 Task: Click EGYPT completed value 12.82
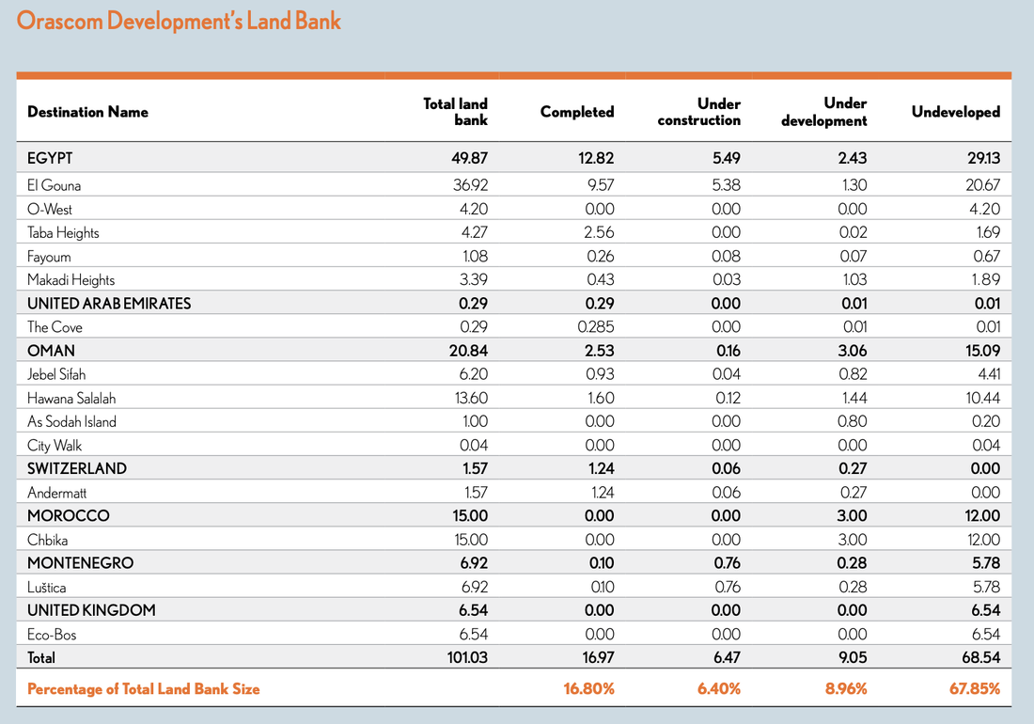click(x=596, y=158)
